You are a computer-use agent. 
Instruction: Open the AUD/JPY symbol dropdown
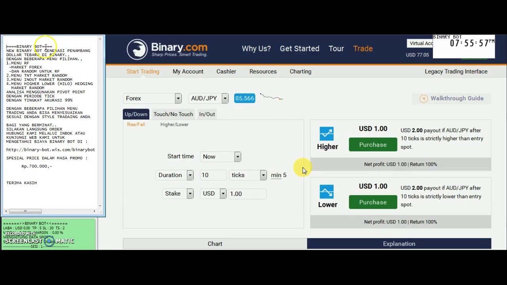[208, 98]
